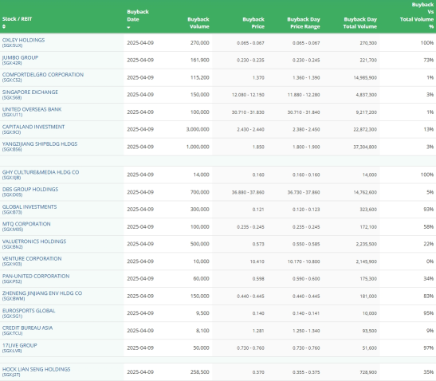The width and height of the screenshot is (436, 381).
Task: Select Hock Lian Seng buyback volume 258,500
Action: (199, 371)
